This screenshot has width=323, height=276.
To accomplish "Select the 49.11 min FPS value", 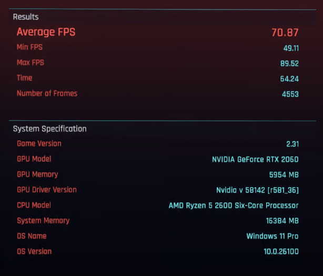I will pos(291,48).
